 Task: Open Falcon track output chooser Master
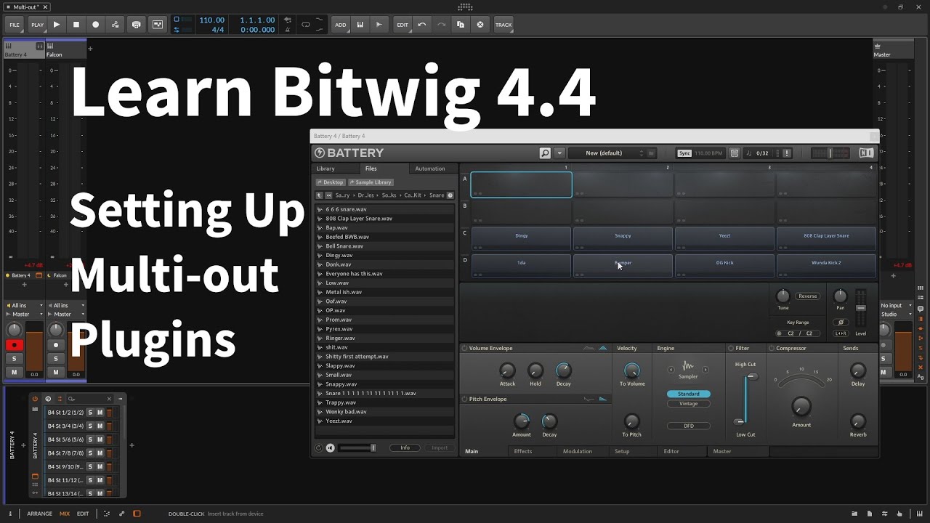(x=66, y=314)
